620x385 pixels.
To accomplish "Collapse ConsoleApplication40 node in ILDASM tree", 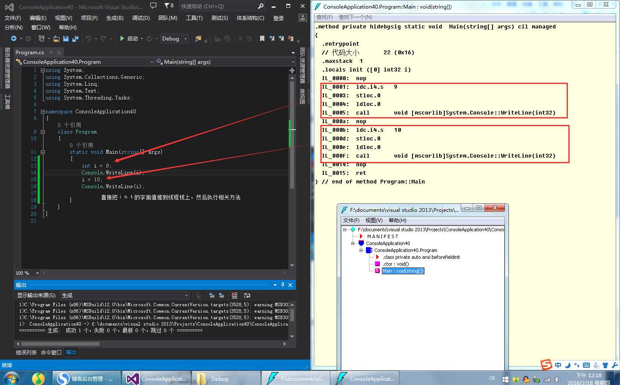I will 353,243.
